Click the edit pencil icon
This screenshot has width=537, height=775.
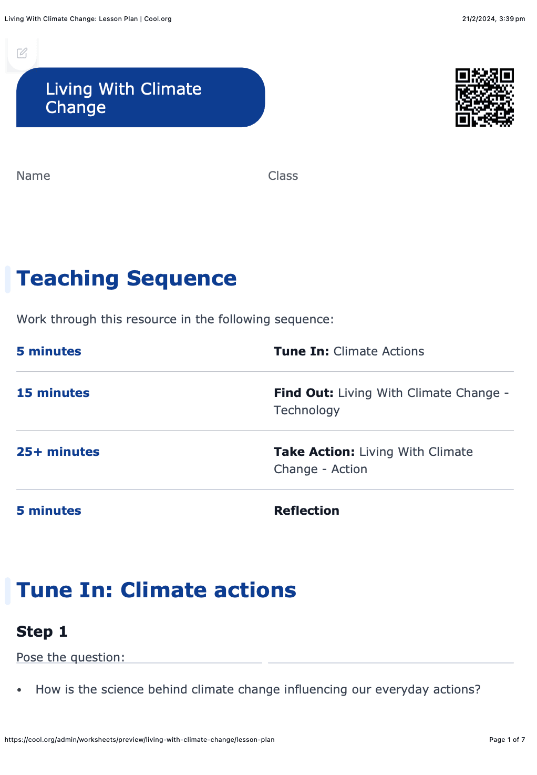(x=22, y=53)
